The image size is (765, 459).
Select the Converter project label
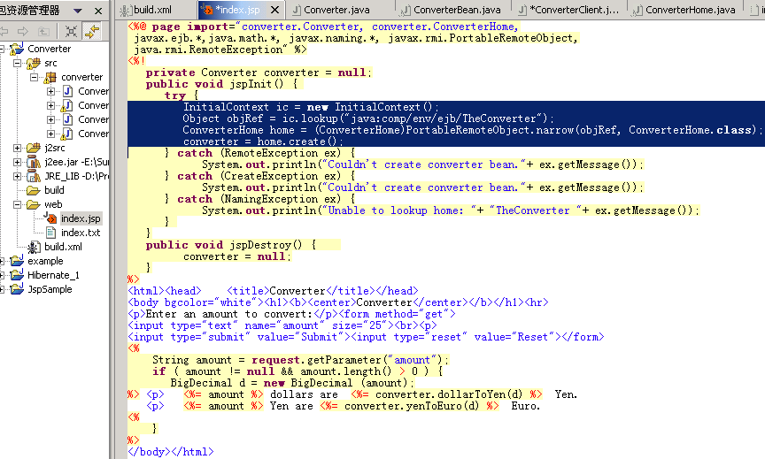[x=49, y=49]
